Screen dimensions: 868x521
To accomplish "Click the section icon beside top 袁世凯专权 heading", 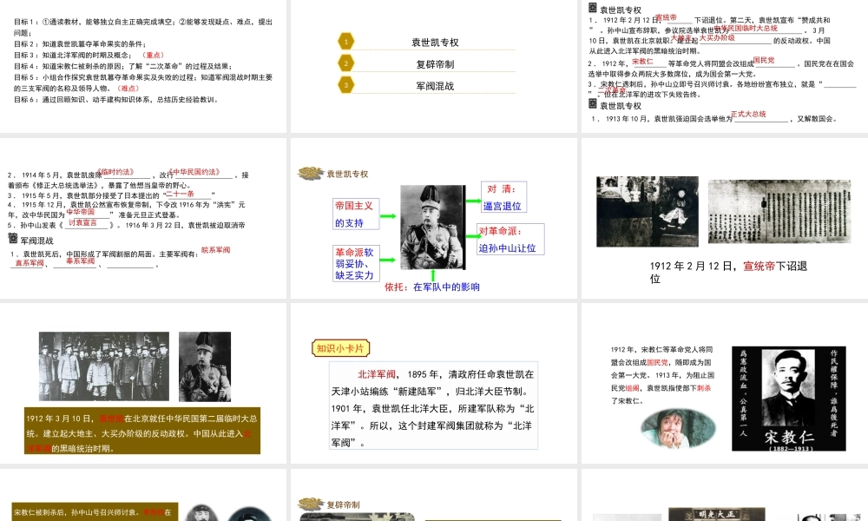I will (592, 8).
